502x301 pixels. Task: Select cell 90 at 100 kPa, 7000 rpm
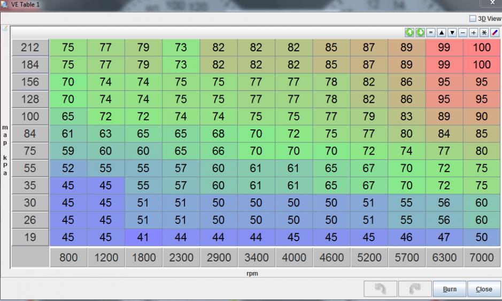click(482, 117)
